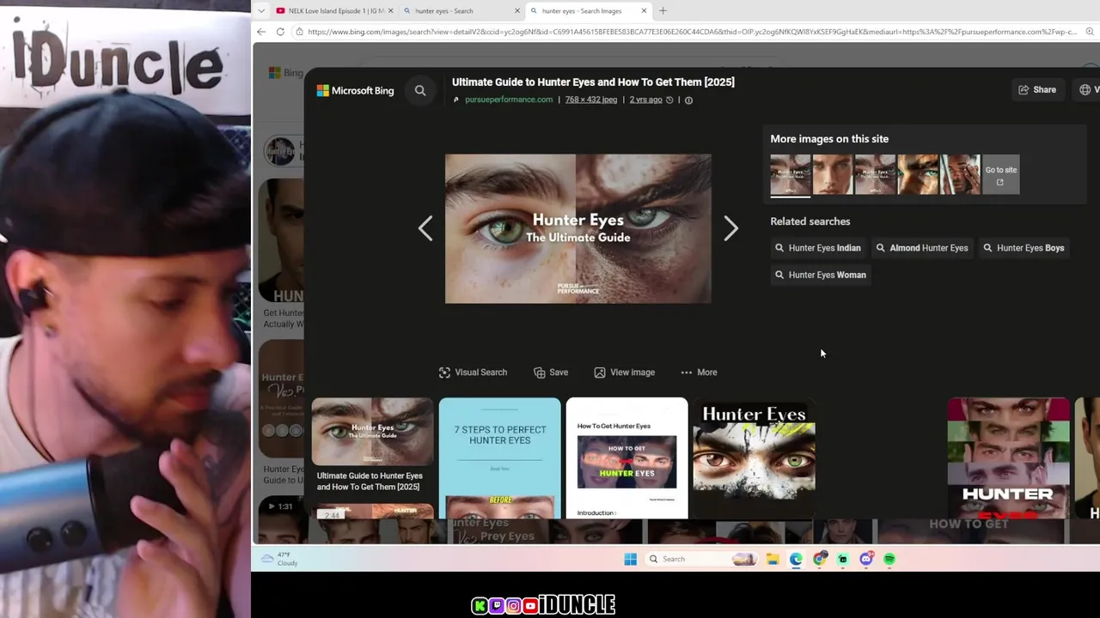Screen dimensions: 1100x618
Task: Open the More options menu
Action: pyautogui.click(x=699, y=373)
